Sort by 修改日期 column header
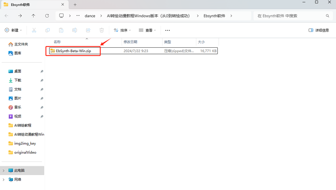Image resolution: width=336 pixels, height=190 pixels. click(130, 42)
